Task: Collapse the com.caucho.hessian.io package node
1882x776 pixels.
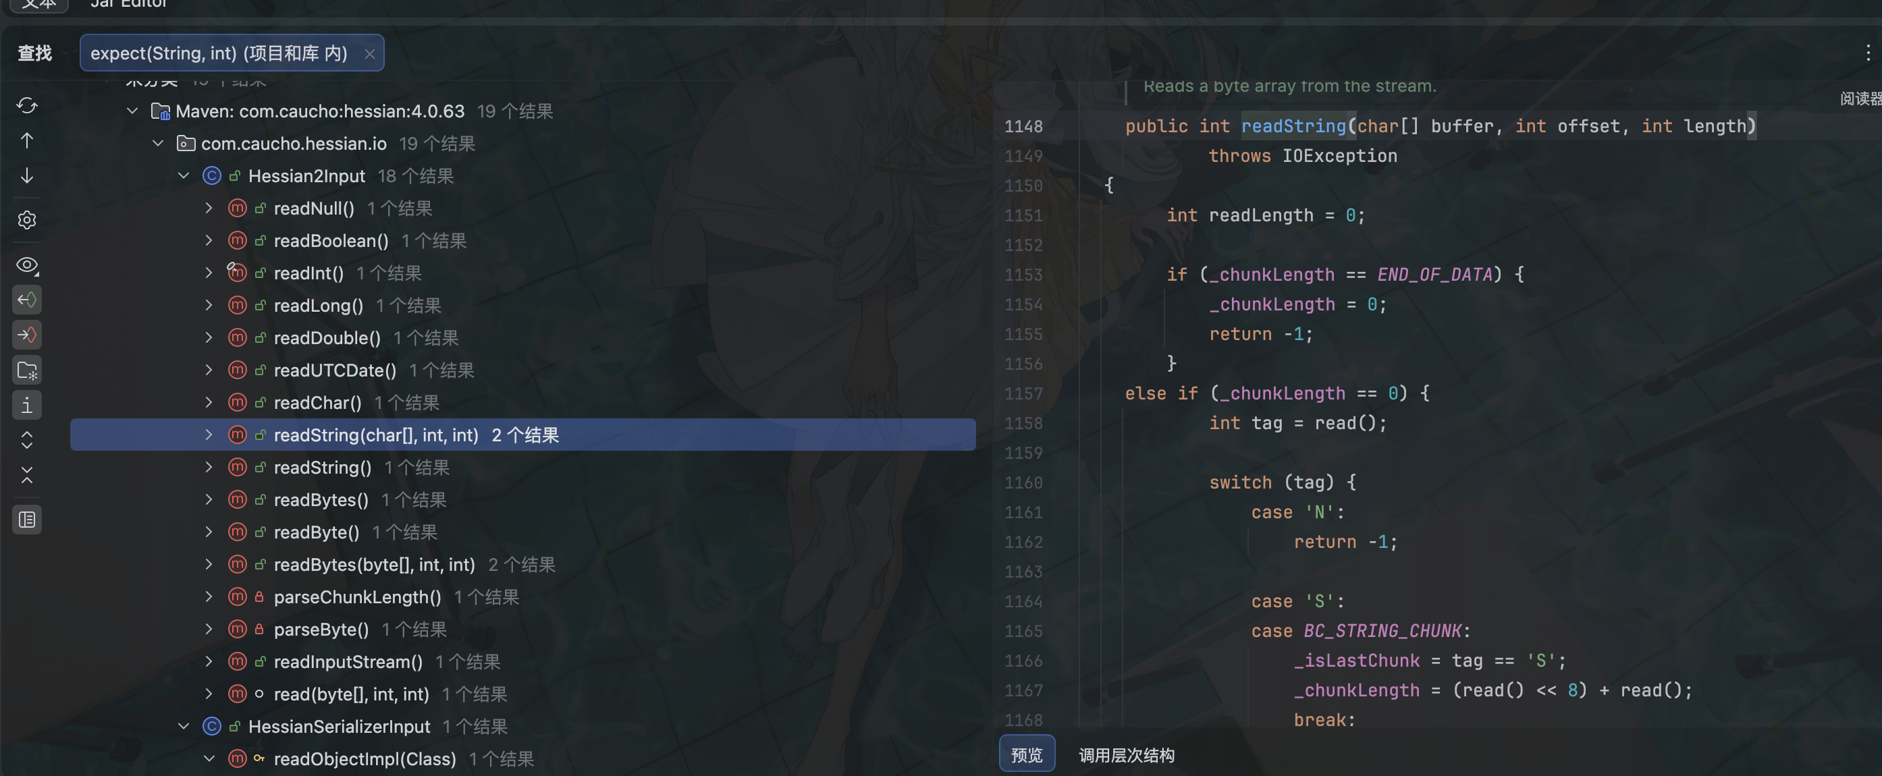Action: [158, 144]
